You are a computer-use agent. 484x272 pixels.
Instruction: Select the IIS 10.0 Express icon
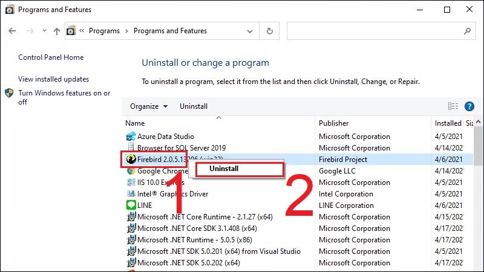131,183
